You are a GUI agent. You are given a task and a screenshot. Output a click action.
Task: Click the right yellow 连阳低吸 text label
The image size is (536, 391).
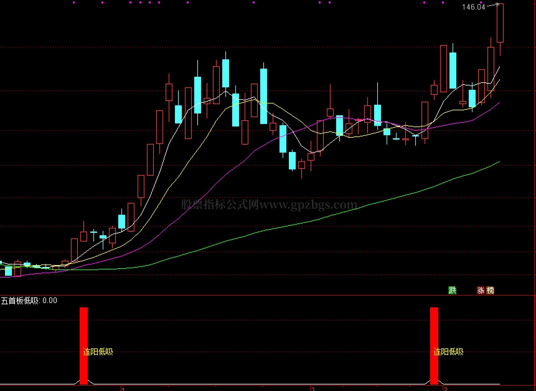[x=449, y=352]
